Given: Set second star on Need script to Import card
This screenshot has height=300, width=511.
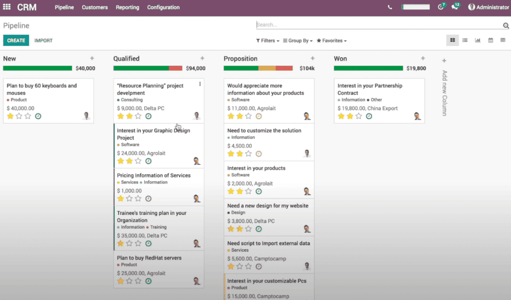Looking at the screenshot, I should (240, 267).
